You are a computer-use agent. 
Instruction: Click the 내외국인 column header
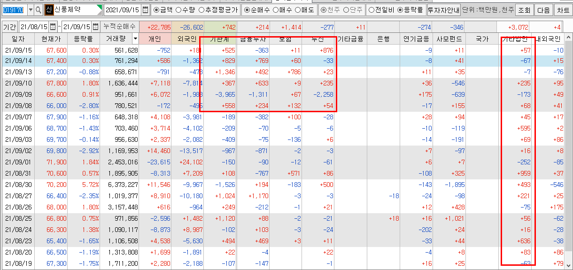[x=548, y=39]
